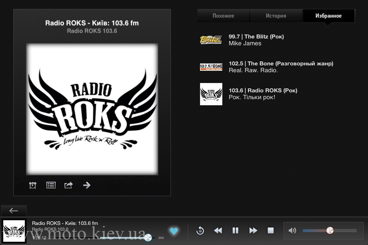This screenshot has height=245, width=368.
Task: Click the rewind double-arrow button
Action: click(218, 231)
